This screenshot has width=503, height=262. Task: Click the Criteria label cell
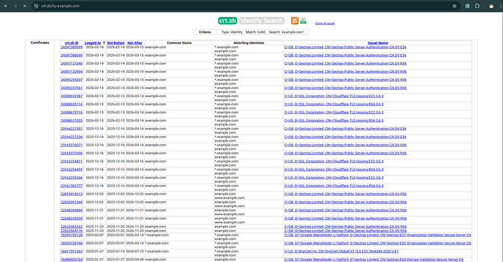coord(205,32)
